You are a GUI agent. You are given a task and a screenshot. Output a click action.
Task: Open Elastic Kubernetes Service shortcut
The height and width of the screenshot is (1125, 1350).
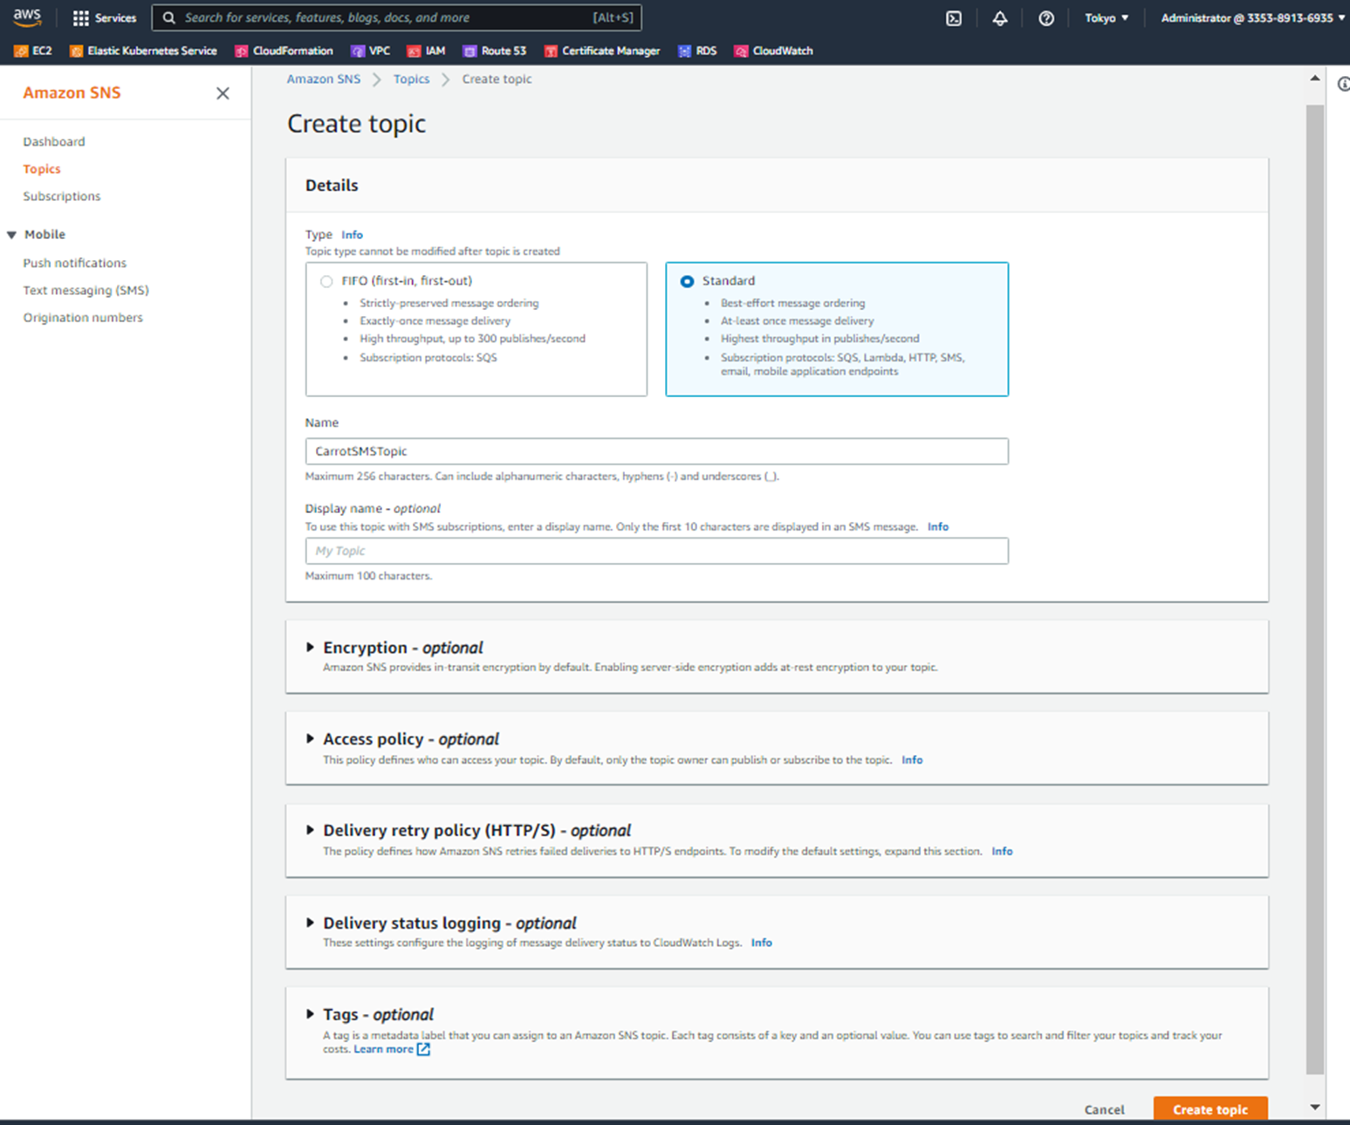tap(143, 51)
